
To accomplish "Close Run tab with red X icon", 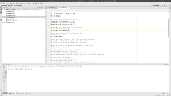I will (3, 79).
